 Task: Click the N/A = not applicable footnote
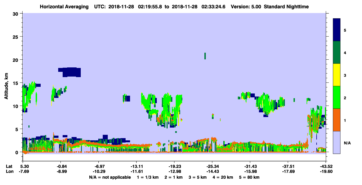tap(110, 177)
